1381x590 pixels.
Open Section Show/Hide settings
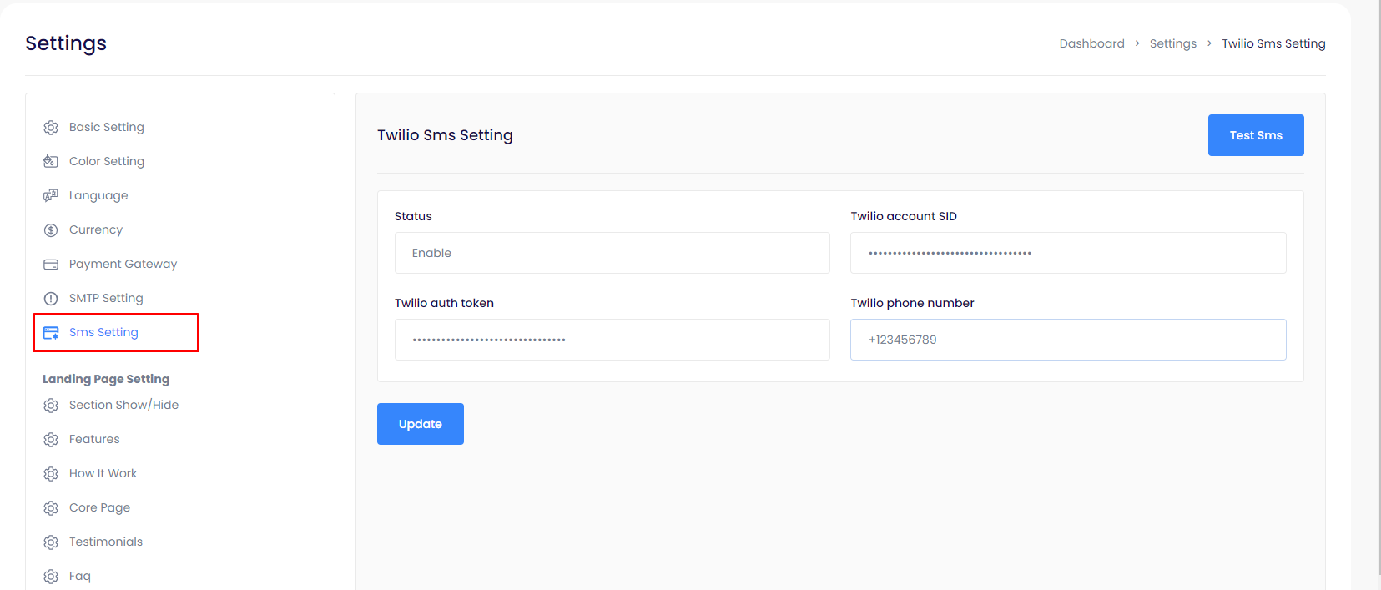pyautogui.click(x=123, y=405)
